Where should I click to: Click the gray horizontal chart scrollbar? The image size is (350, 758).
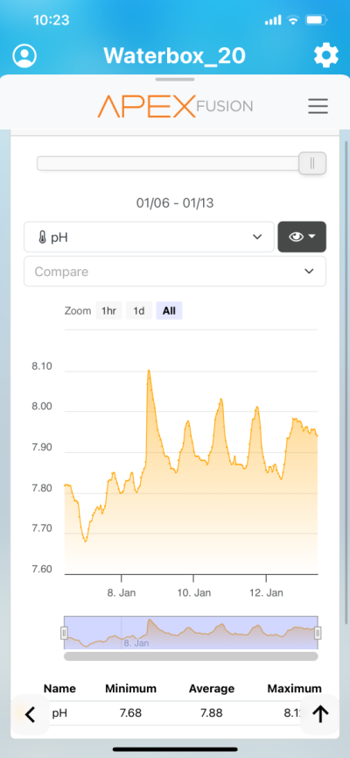[191, 656]
